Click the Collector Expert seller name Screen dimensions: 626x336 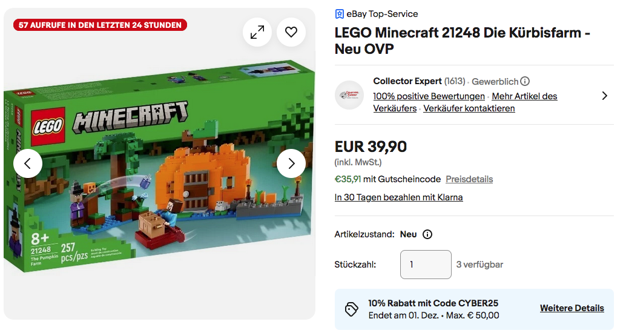[x=407, y=81]
